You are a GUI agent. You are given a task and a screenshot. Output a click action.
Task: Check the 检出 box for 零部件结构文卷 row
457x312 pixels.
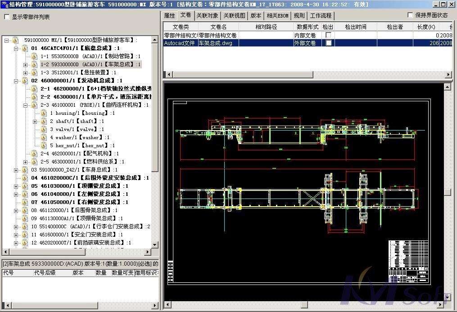[x=329, y=35]
